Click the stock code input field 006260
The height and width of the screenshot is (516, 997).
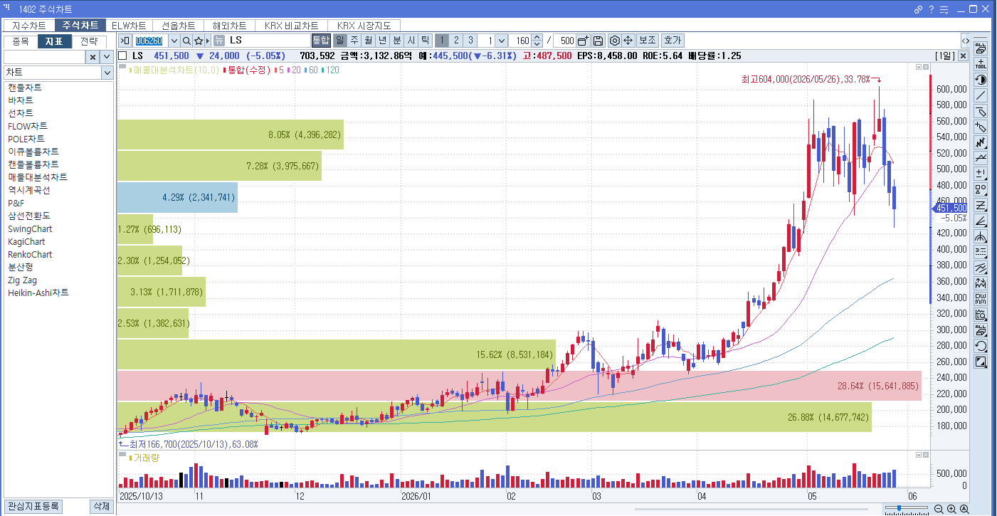point(150,41)
